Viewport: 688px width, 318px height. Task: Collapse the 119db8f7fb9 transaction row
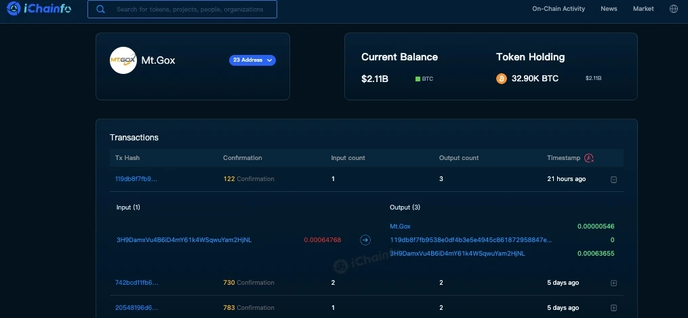(614, 180)
